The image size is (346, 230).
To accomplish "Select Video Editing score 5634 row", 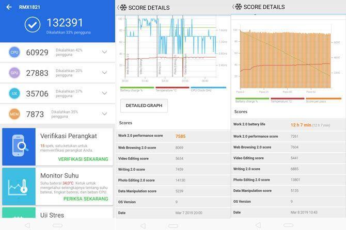I will tap(173, 159).
